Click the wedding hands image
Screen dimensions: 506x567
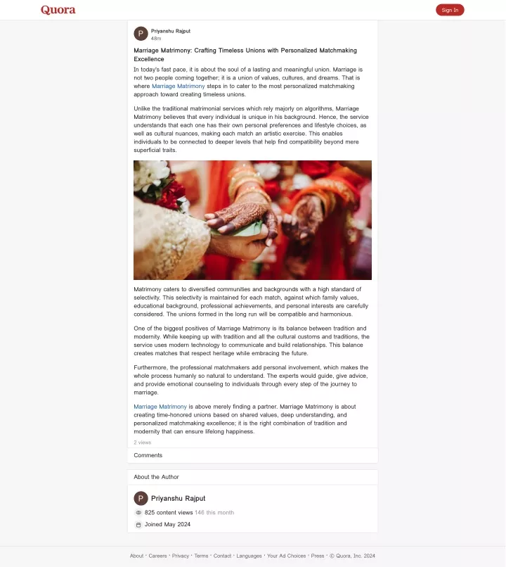[x=252, y=220]
